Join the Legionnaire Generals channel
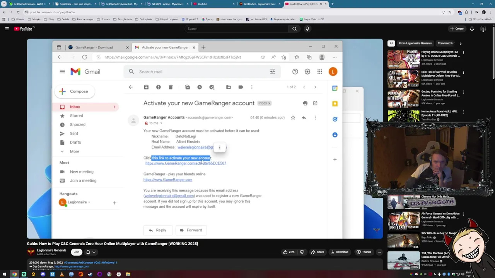The image size is (495, 278). [77, 252]
